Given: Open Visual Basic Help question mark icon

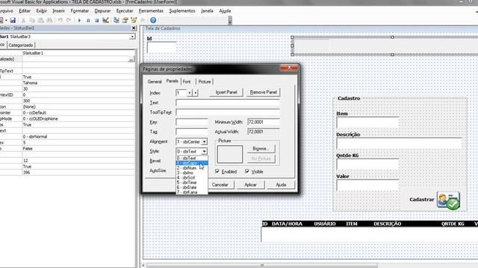Looking at the screenshot, I should coord(153,20).
